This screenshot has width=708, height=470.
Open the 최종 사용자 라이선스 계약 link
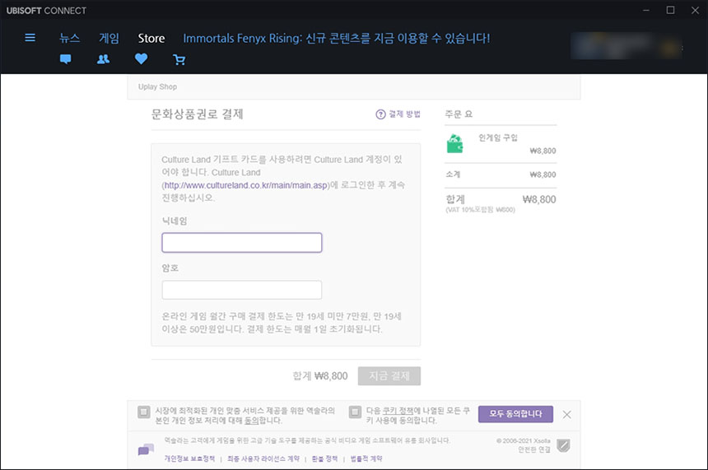[x=263, y=458]
